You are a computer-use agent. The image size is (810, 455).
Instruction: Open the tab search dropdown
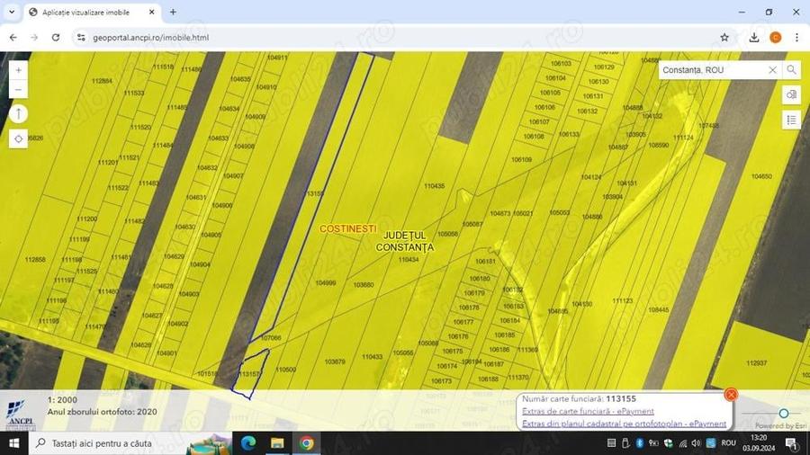tap(12, 12)
